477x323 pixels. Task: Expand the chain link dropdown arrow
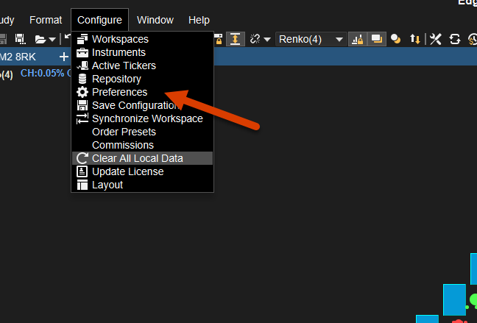[x=267, y=39]
